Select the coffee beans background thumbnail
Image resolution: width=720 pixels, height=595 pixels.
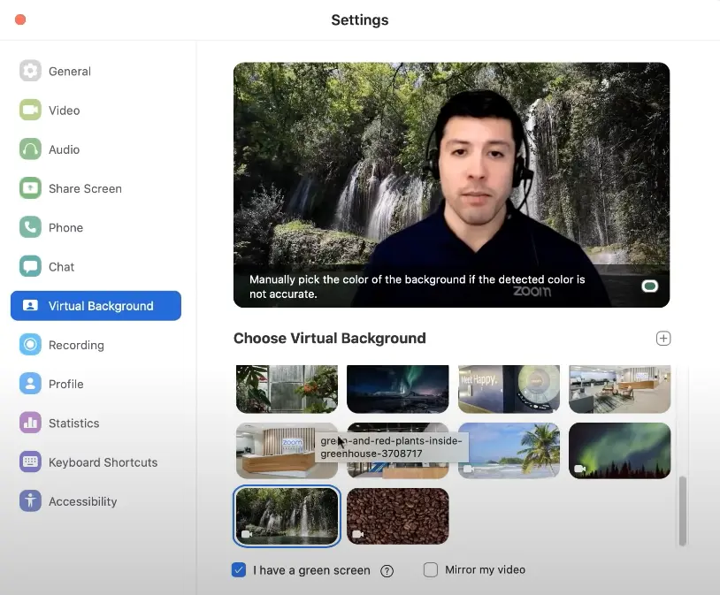[x=398, y=516]
